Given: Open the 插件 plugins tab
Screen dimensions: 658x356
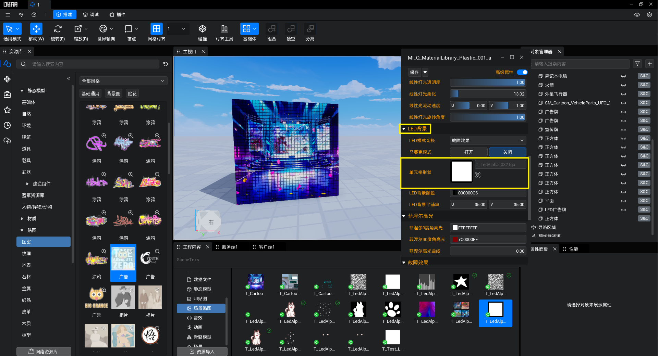Looking at the screenshot, I should pyautogui.click(x=117, y=15).
